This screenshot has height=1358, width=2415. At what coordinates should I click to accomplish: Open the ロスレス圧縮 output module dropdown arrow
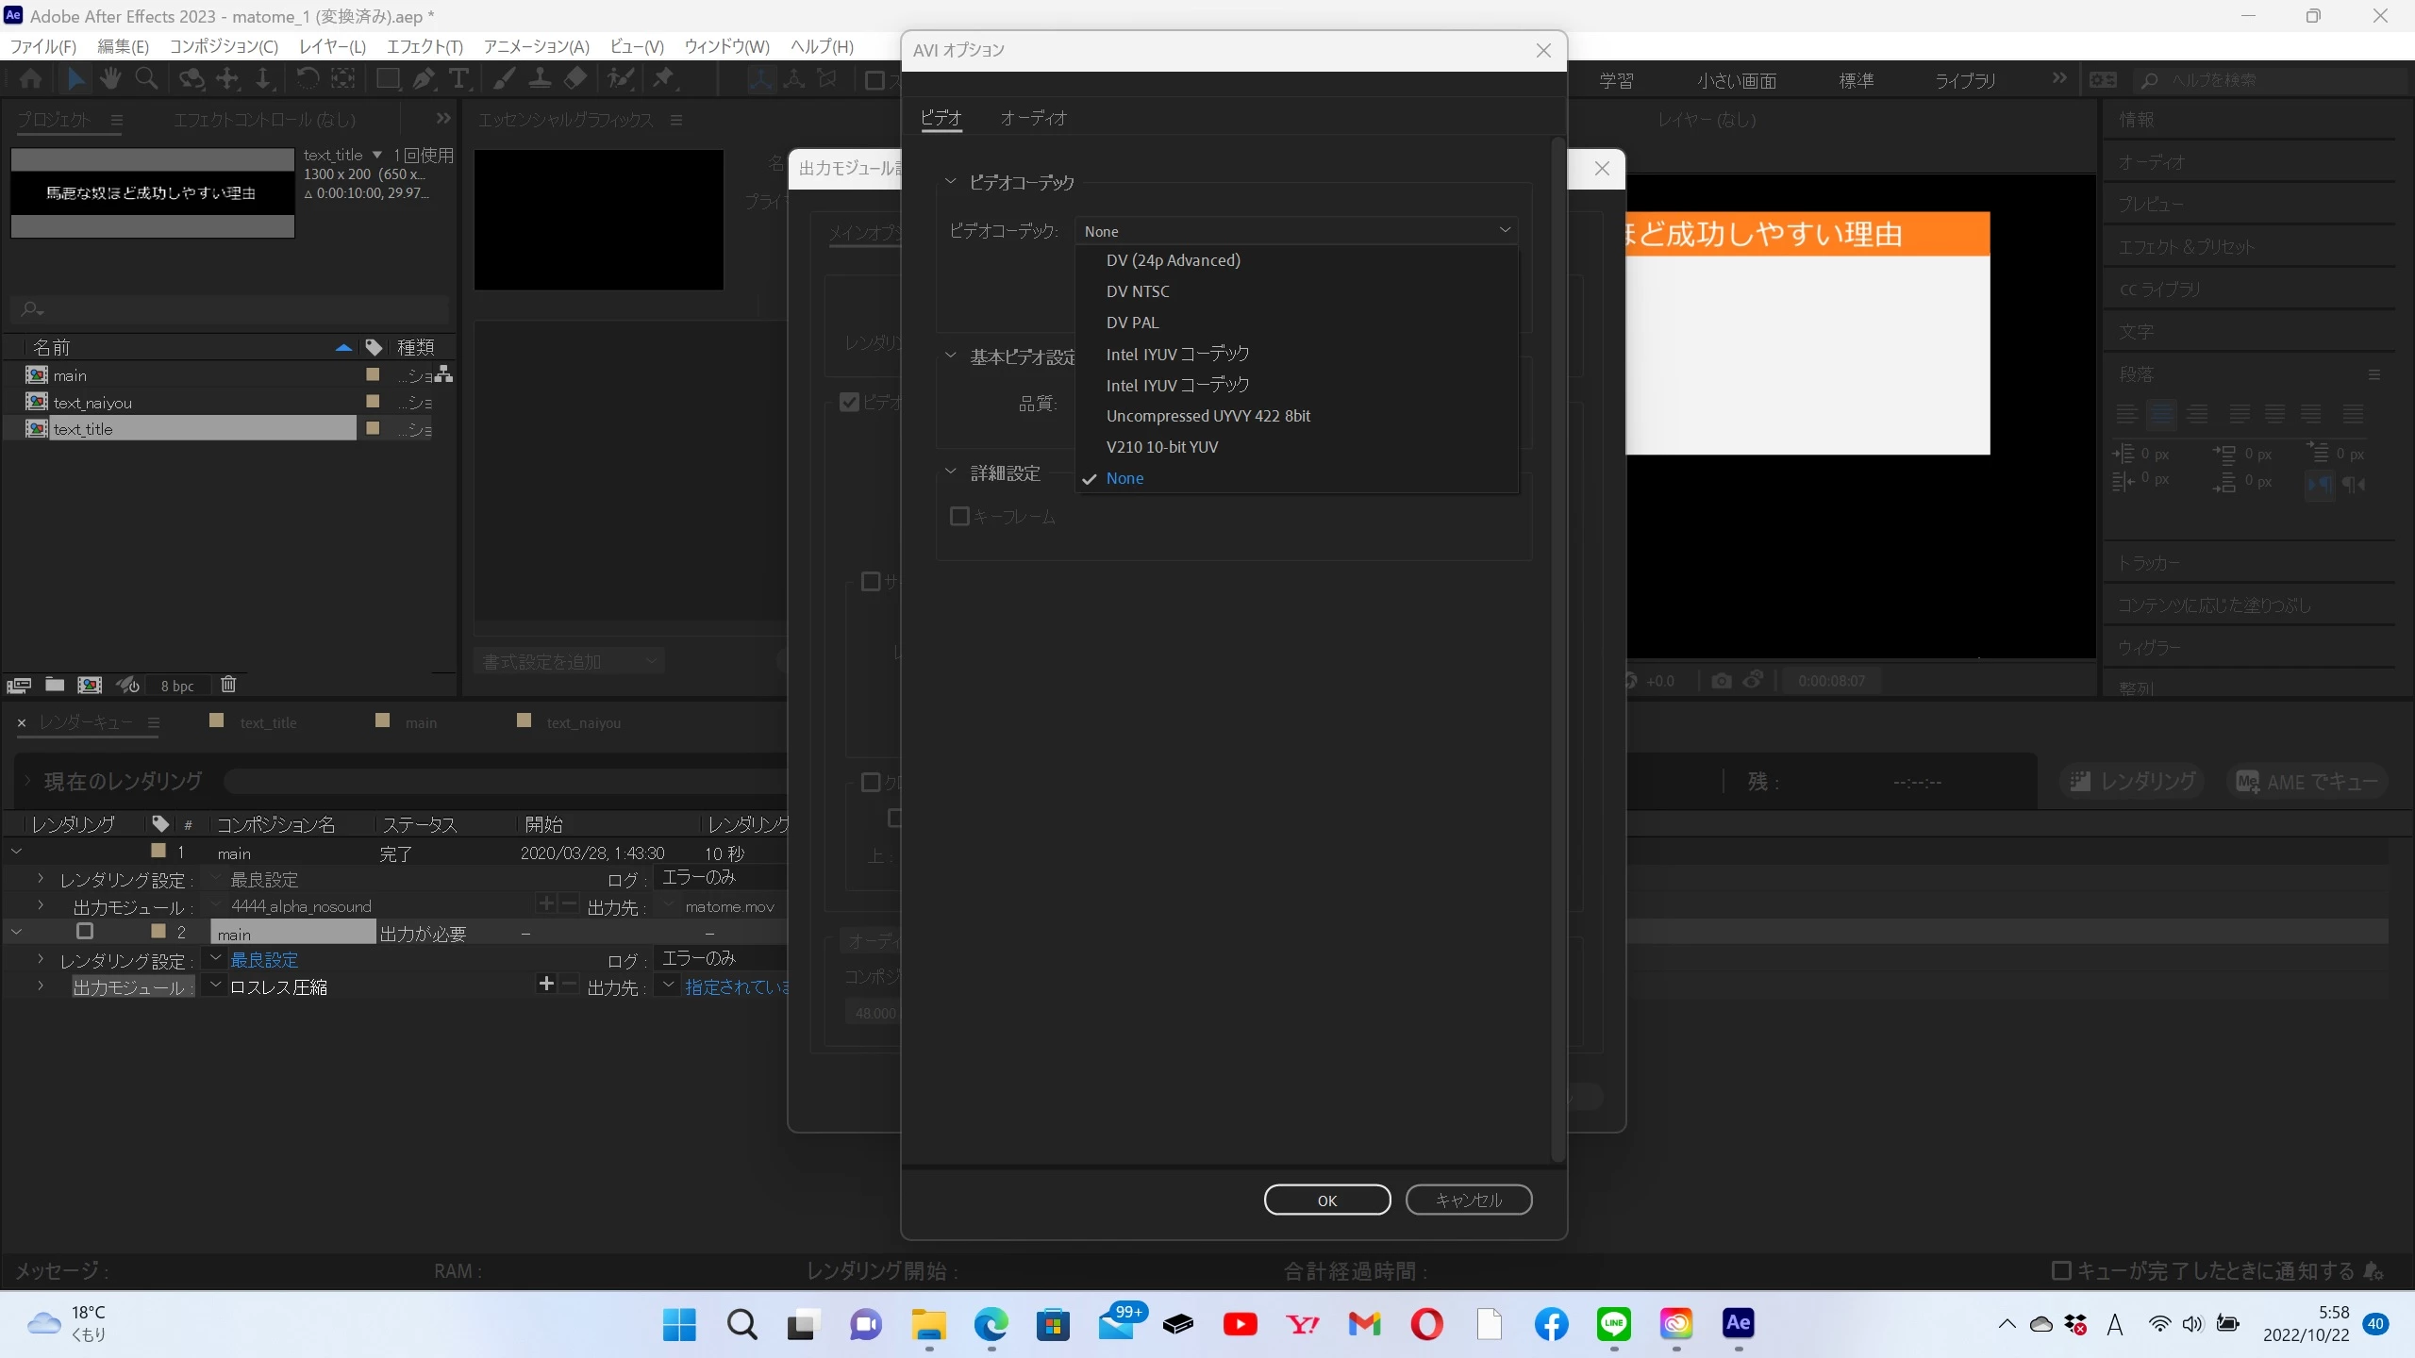click(x=216, y=985)
